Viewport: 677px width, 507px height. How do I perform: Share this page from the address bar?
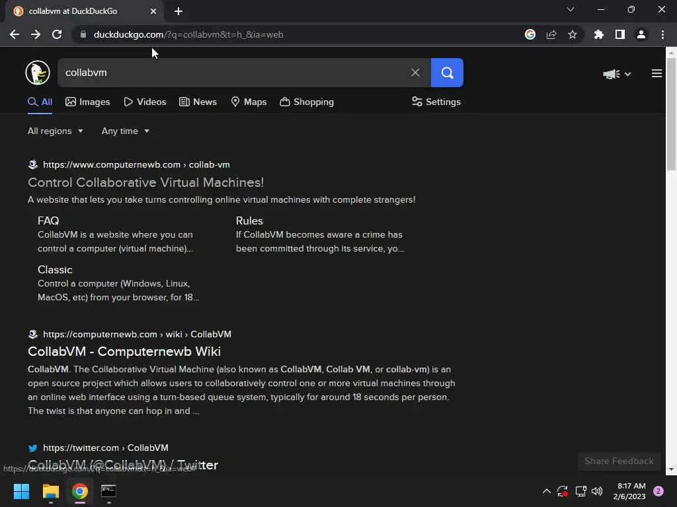pyautogui.click(x=551, y=34)
